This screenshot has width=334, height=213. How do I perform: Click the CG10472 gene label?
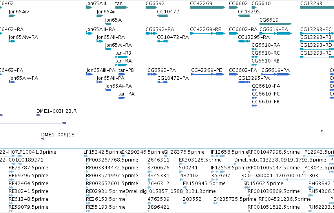tap(168, 11)
